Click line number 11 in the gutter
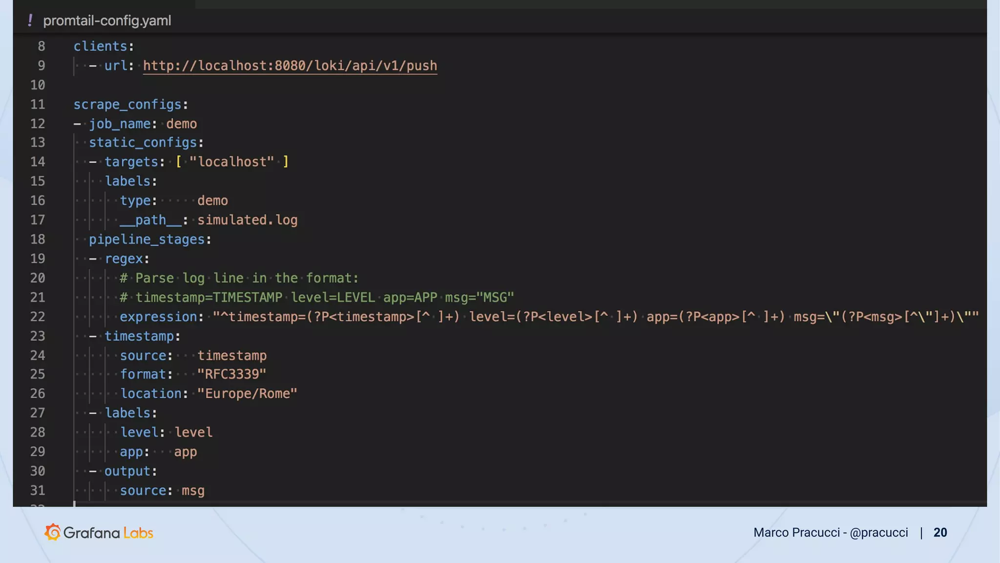Image resolution: width=1000 pixels, height=563 pixels. (x=38, y=104)
